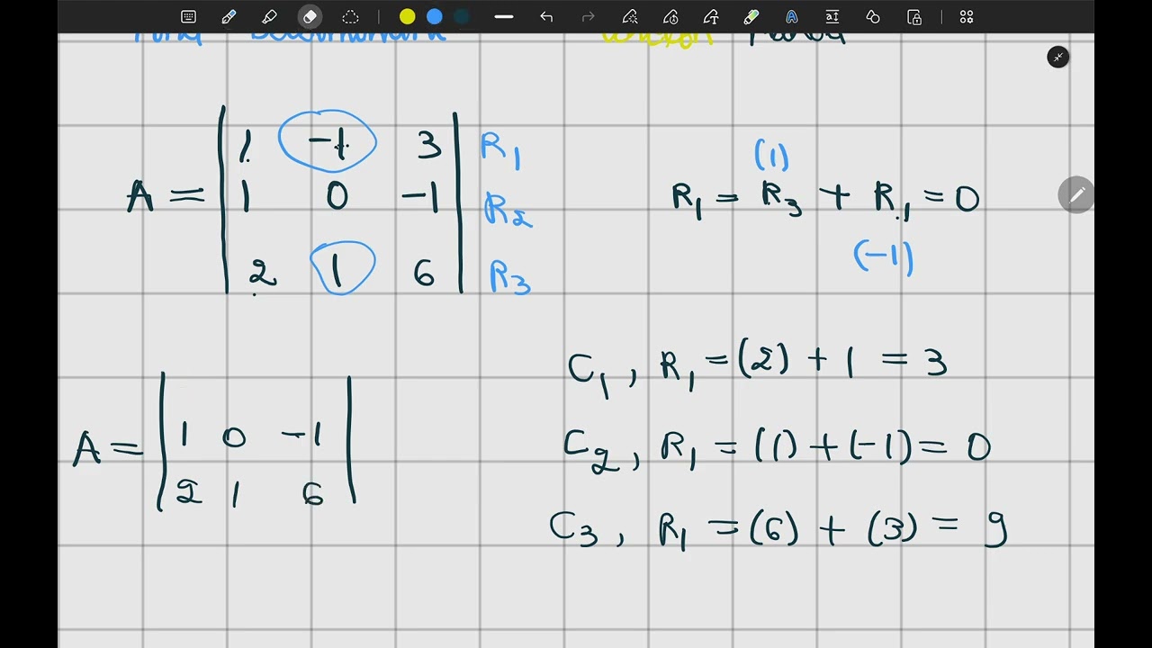Select the blue text style A tool
This screenshot has height=648, width=1152.
[x=792, y=17]
